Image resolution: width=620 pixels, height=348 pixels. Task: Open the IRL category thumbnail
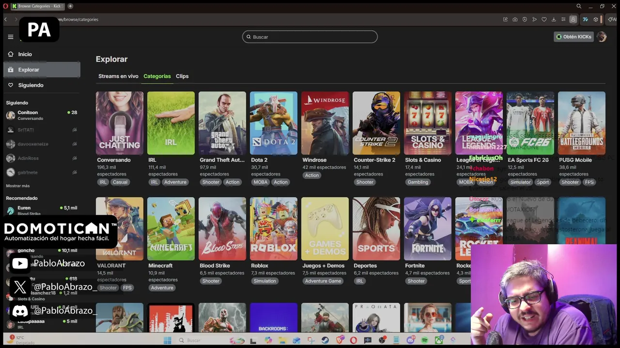(x=171, y=123)
